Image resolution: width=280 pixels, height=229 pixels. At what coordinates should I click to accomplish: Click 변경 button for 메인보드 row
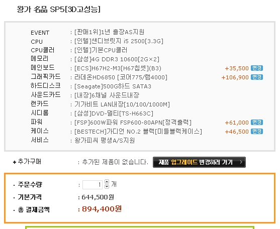pos(256,68)
